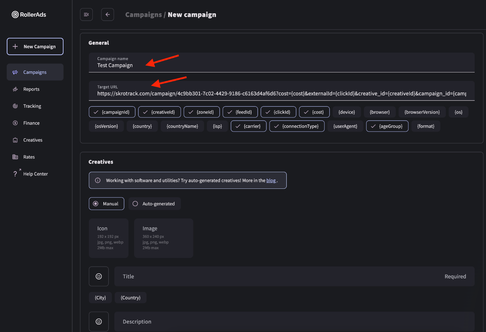Open Tracking in the sidebar
The width and height of the screenshot is (486, 332).
tap(35, 106)
